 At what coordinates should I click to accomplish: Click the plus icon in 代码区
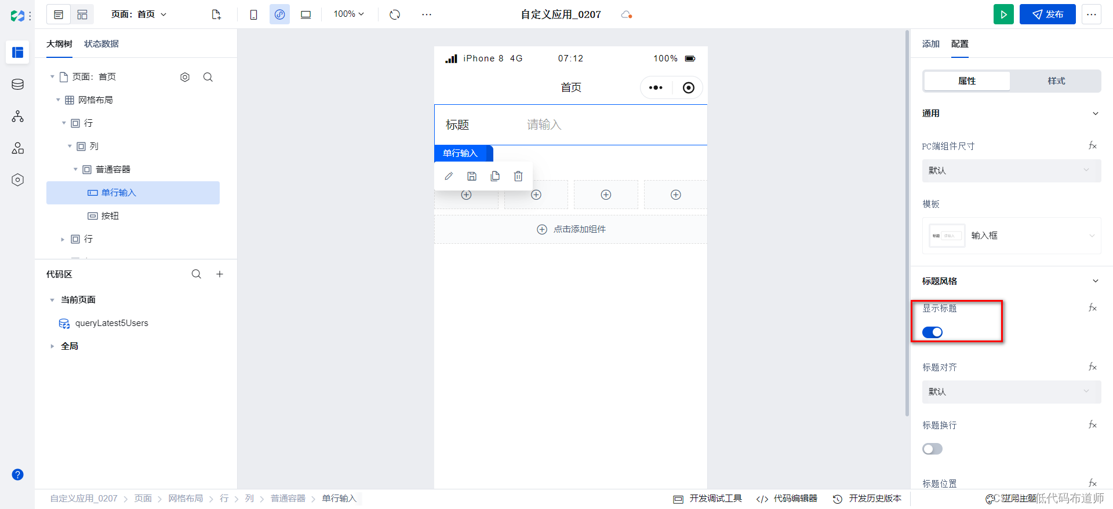220,274
